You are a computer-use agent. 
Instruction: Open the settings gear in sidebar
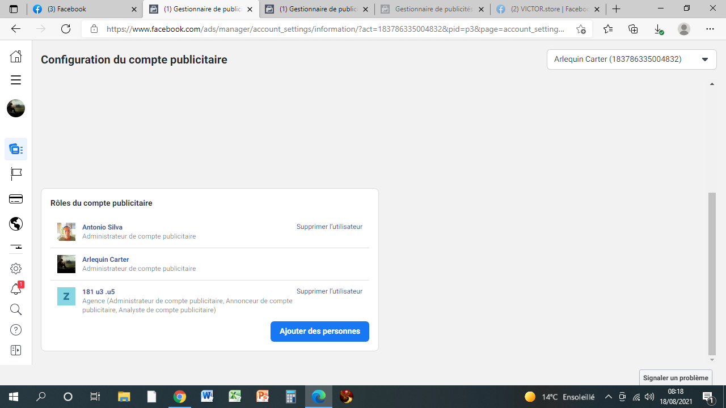[x=16, y=269]
